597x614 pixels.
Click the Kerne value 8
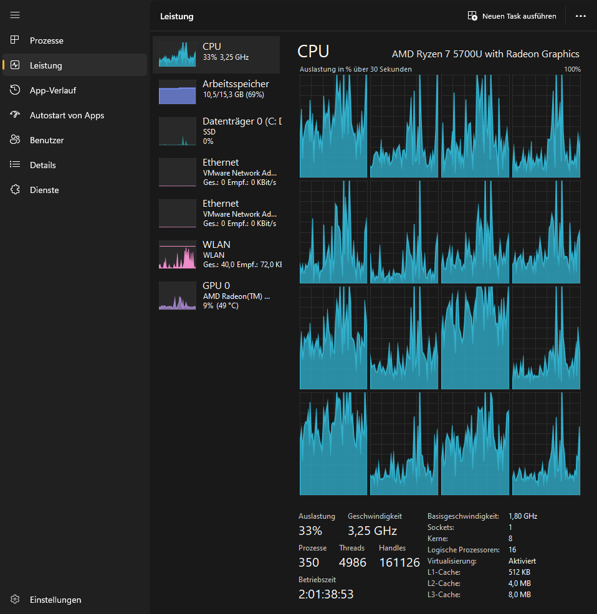(x=510, y=539)
